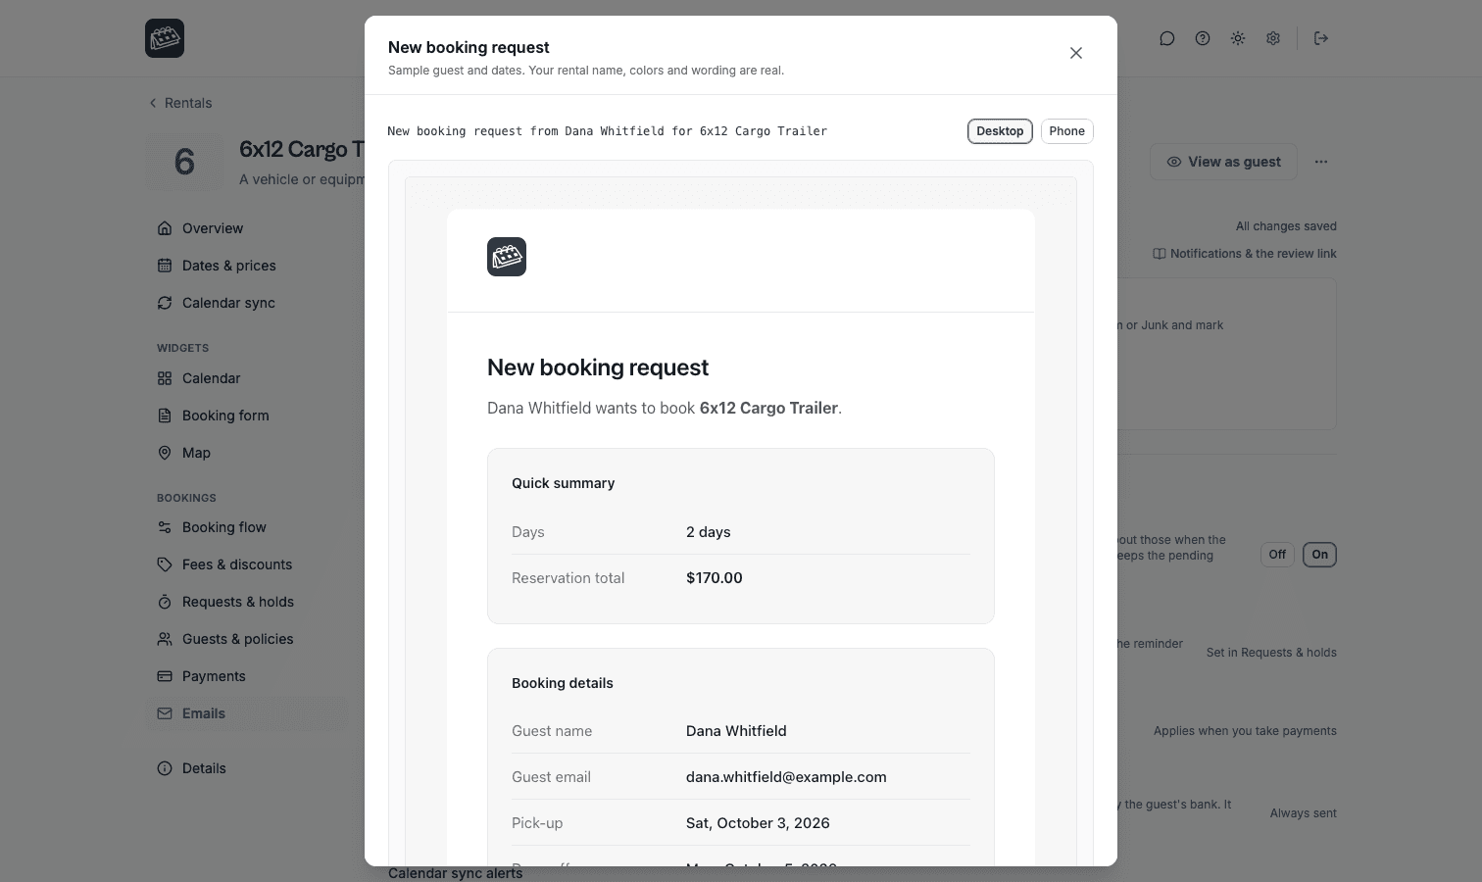
Task: Click View as guest button
Action: click(x=1223, y=162)
